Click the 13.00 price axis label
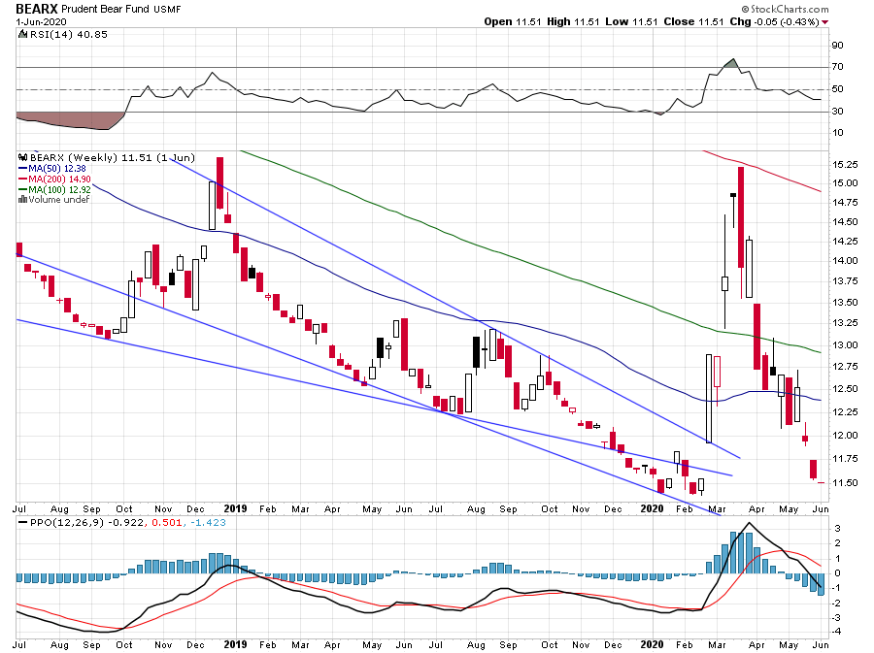 [845, 345]
